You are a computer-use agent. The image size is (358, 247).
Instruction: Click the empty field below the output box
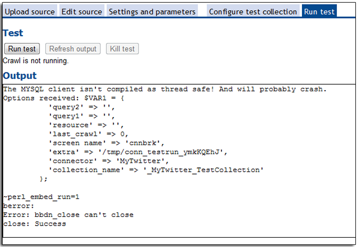coord(179,241)
